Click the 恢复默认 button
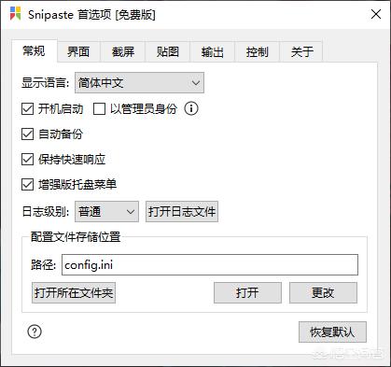391x367 pixels. pyautogui.click(x=332, y=332)
